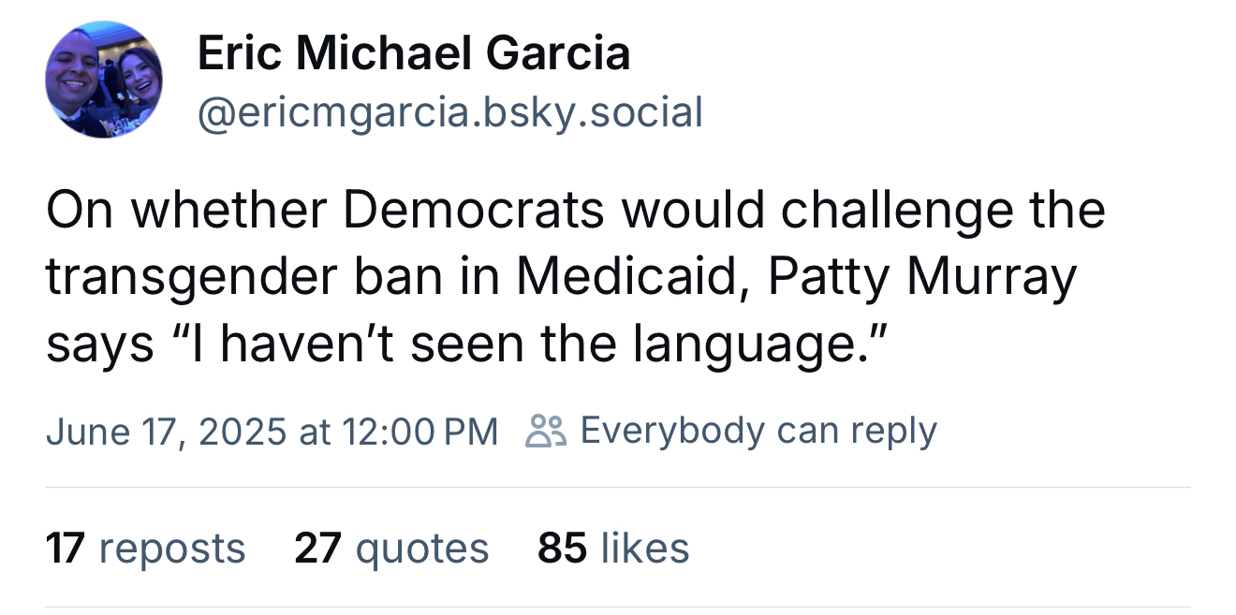Show the 85 likes list
Screen dimensions: 1236x615
613,548
